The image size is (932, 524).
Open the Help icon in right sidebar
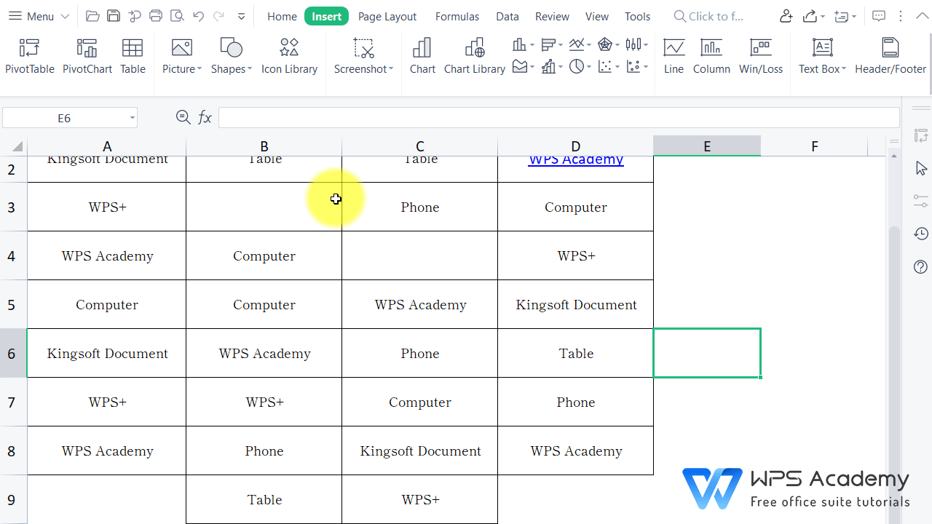(921, 267)
